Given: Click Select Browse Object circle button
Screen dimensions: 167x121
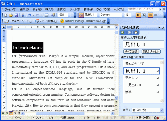Looking at the screenshot, I should [116, 105].
